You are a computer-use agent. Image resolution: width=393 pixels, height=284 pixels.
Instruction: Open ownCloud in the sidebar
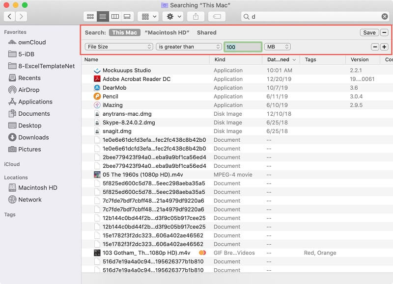click(x=27, y=42)
